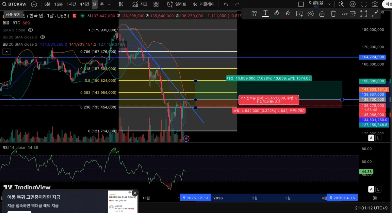The image size is (392, 213).
Task: Switch to the 15분 timeframe
Action: (58, 4)
